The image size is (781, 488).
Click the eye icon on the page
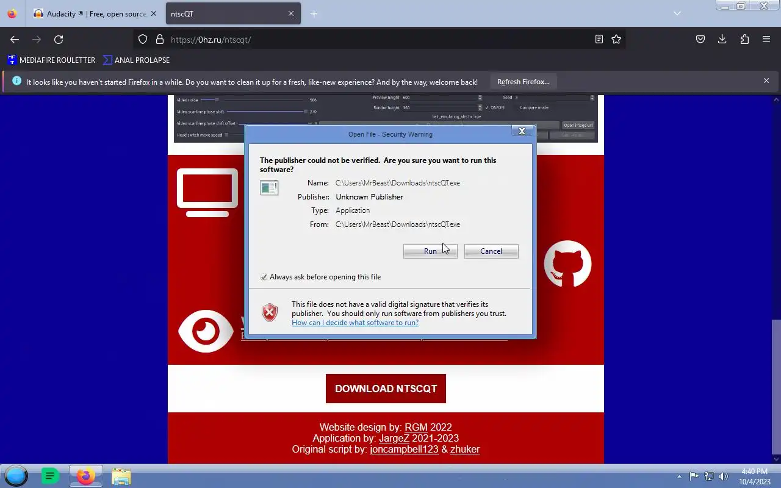(206, 331)
